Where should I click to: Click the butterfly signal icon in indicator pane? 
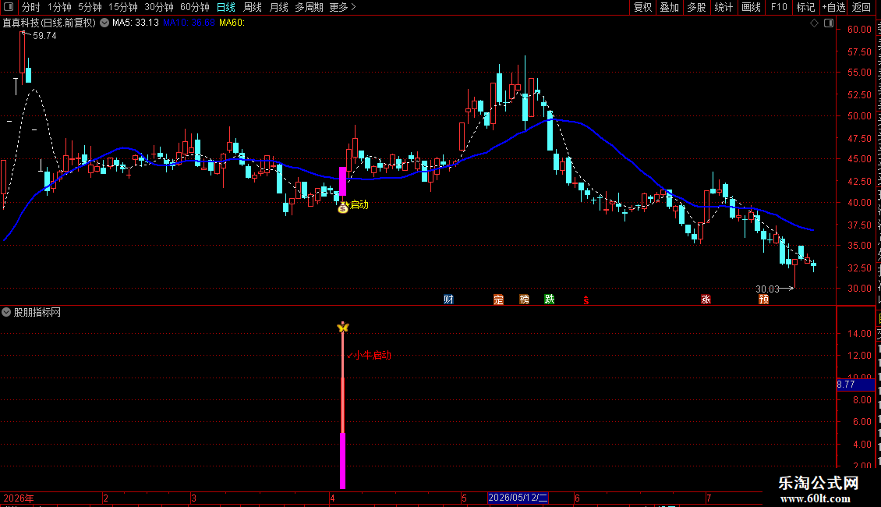343,327
